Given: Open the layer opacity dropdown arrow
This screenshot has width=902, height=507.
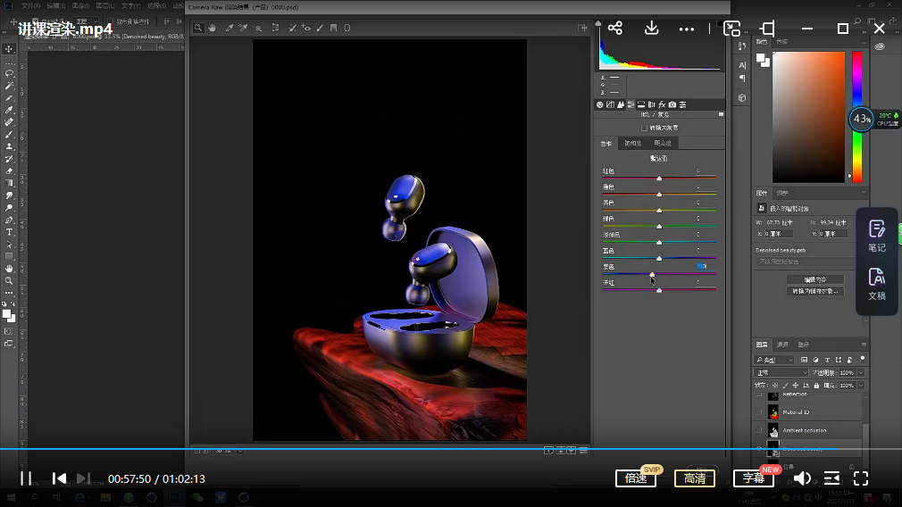Looking at the screenshot, I should tap(861, 372).
